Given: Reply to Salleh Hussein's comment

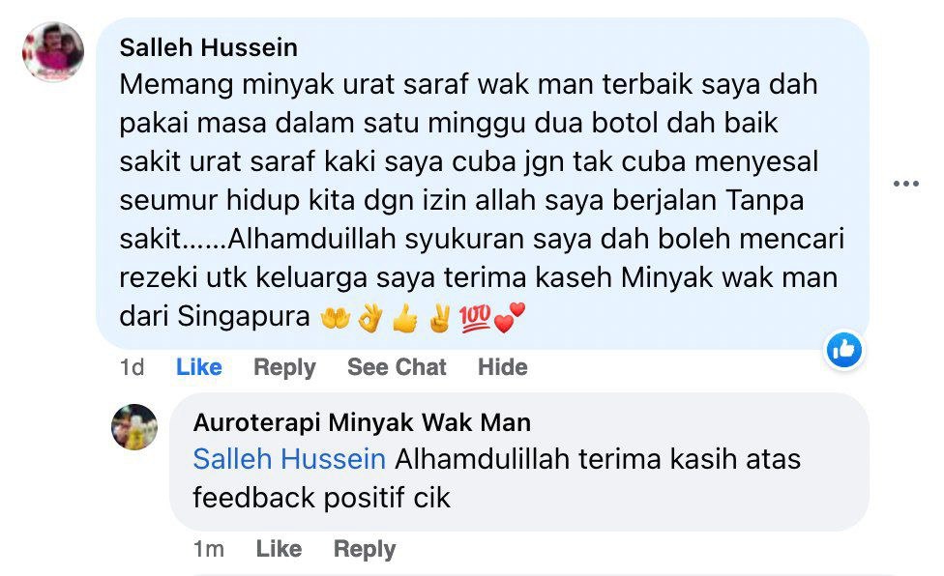Looking at the screenshot, I should click(x=284, y=367).
